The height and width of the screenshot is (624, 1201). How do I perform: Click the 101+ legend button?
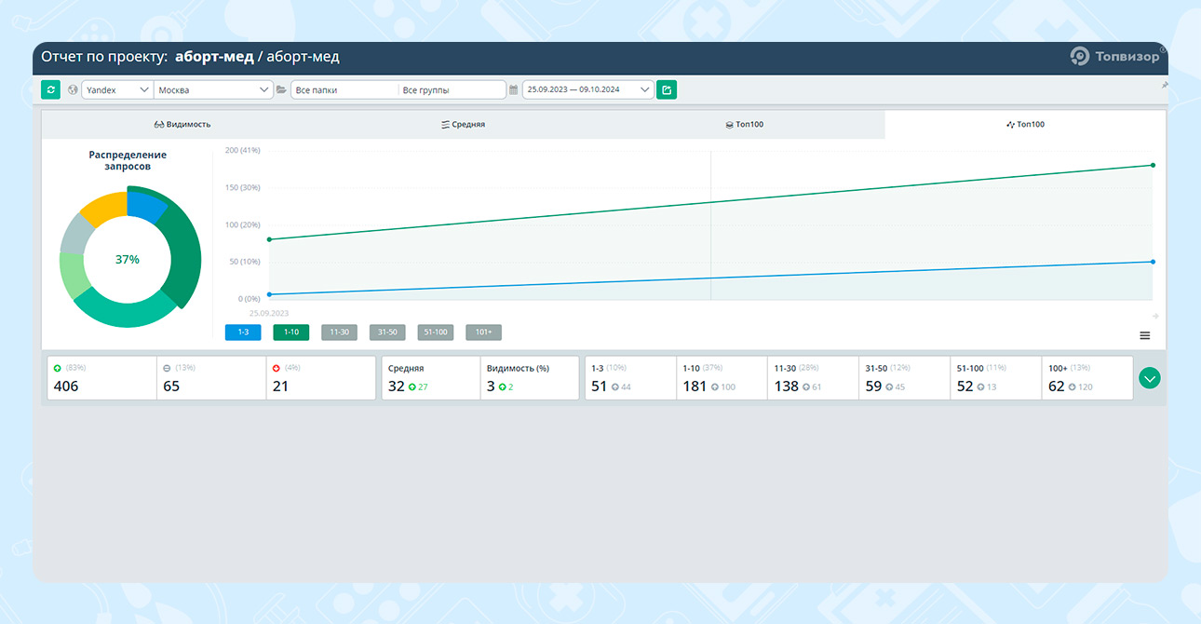[x=483, y=332]
